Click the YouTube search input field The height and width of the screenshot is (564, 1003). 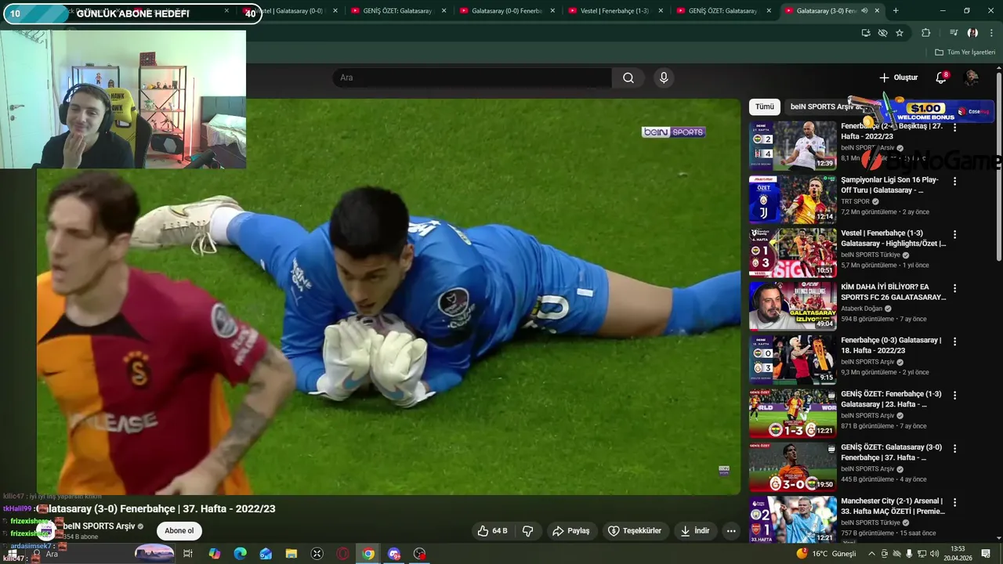pyautogui.click(x=472, y=78)
